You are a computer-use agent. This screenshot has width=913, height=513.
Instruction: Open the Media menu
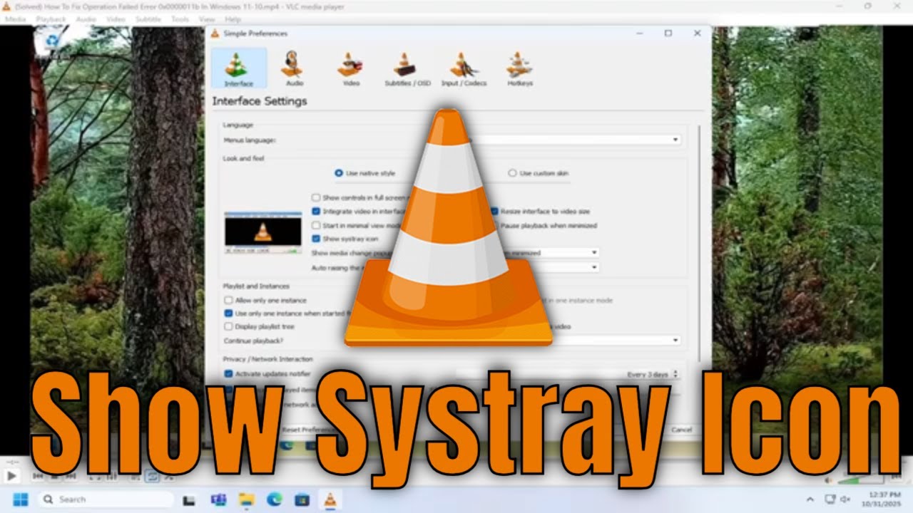pos(15,19)
